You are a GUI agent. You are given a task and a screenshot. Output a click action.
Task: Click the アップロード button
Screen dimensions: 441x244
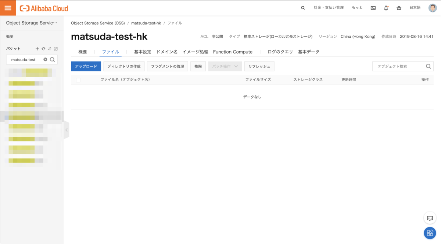point(86,66)
